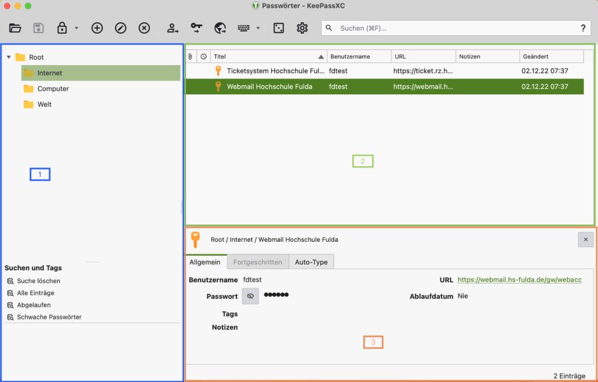Click the open database folder icon

[15, 28]
